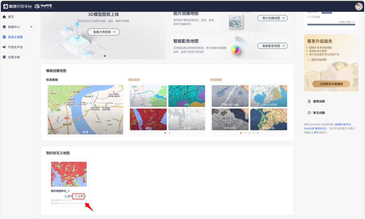Click the first active dot of 高级模板
Viewport: 365px width, 219px height.
(241, 133)
